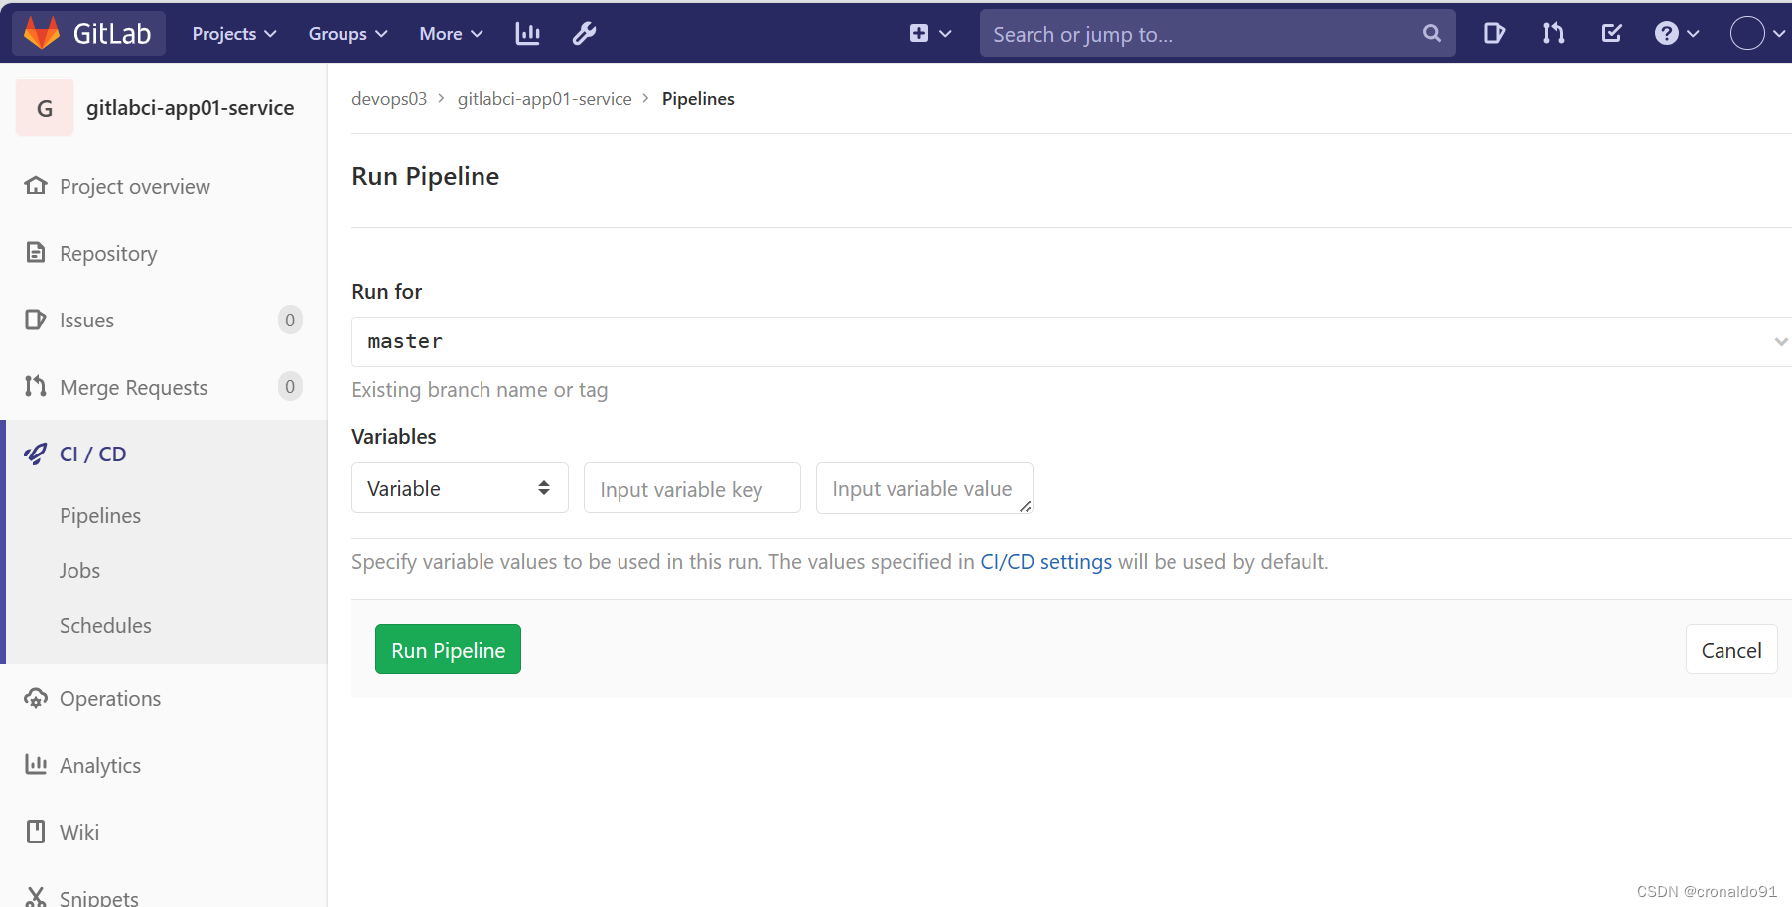Open the instance statistics chart icon

528,34
